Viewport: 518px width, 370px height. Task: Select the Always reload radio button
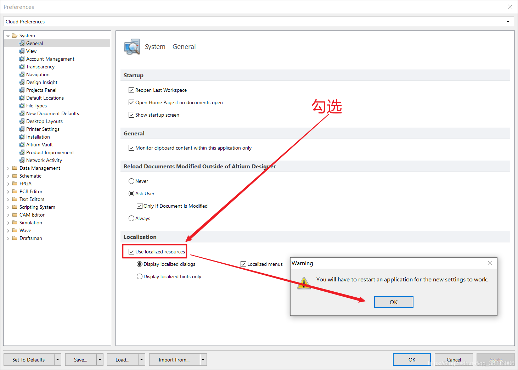click(131, 218)
